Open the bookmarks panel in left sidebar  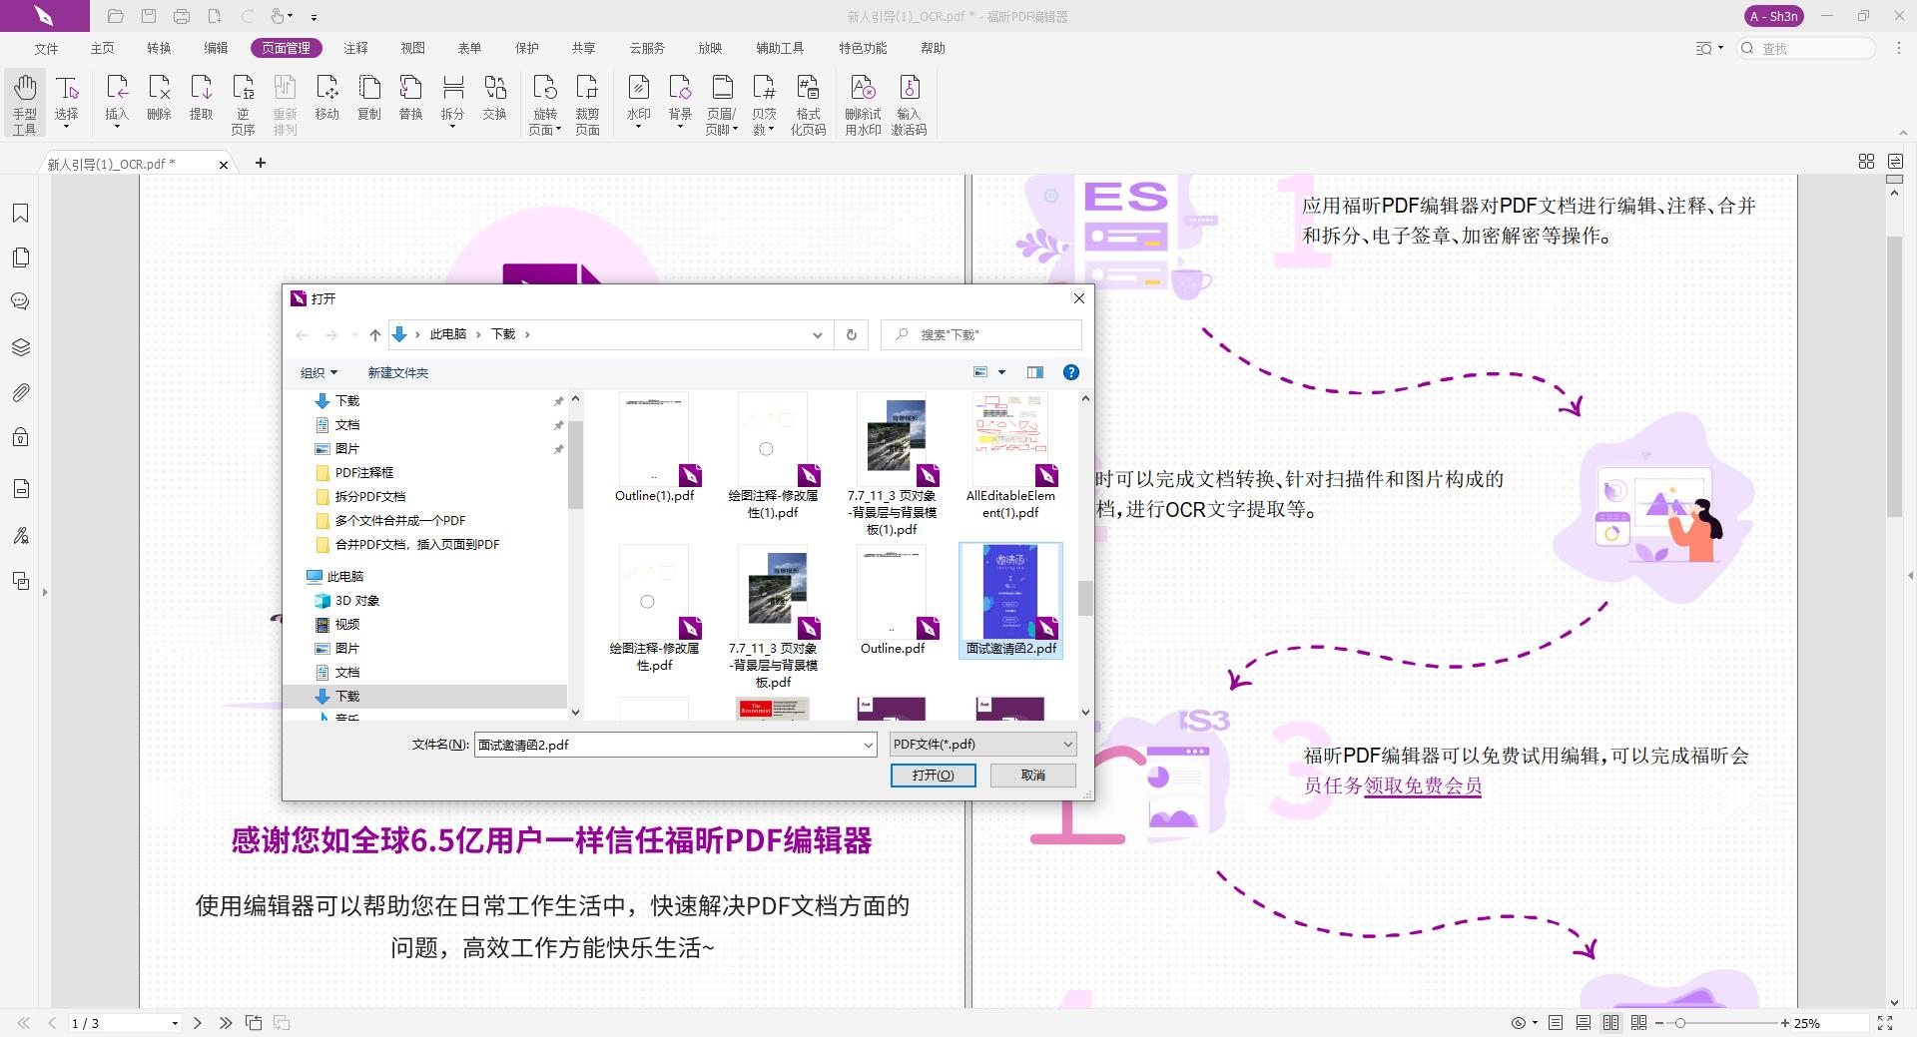21,213
